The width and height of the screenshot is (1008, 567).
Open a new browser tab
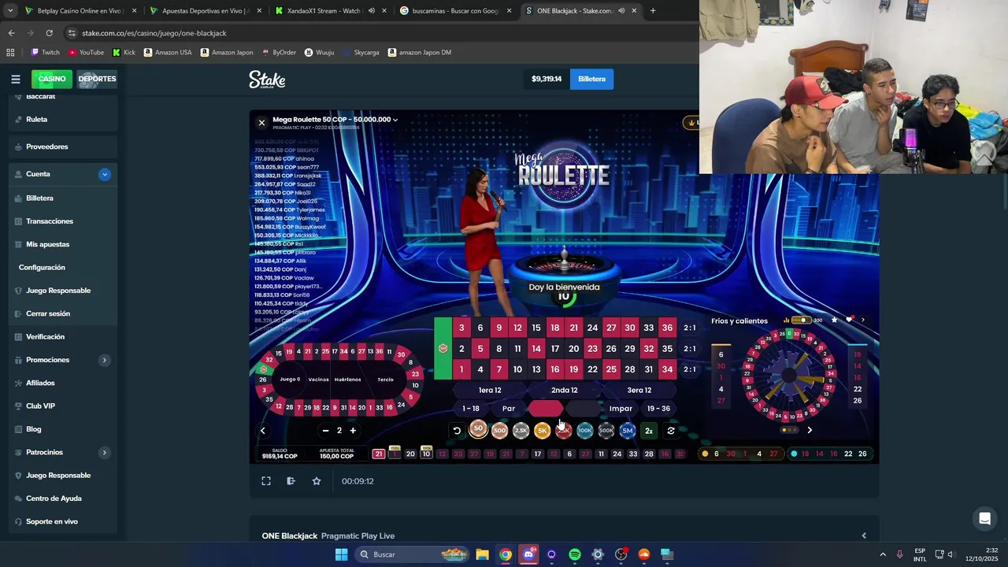pyautogui.click(x=653, y=10)
